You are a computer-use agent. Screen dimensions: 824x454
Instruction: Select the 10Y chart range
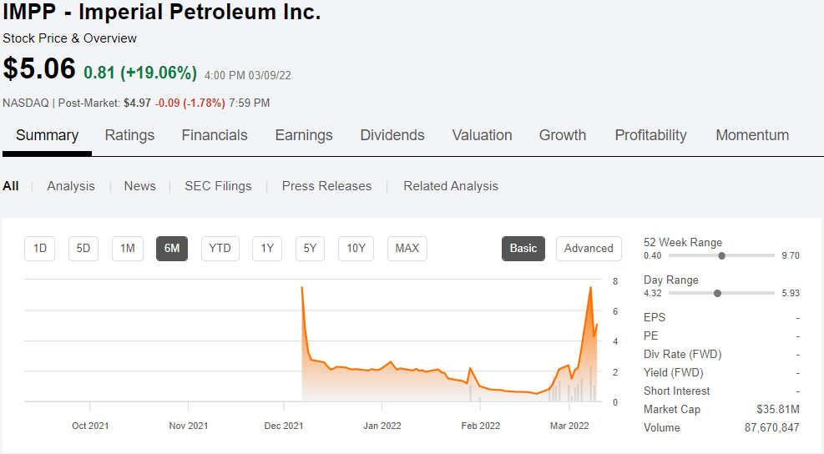pos(356,249)
